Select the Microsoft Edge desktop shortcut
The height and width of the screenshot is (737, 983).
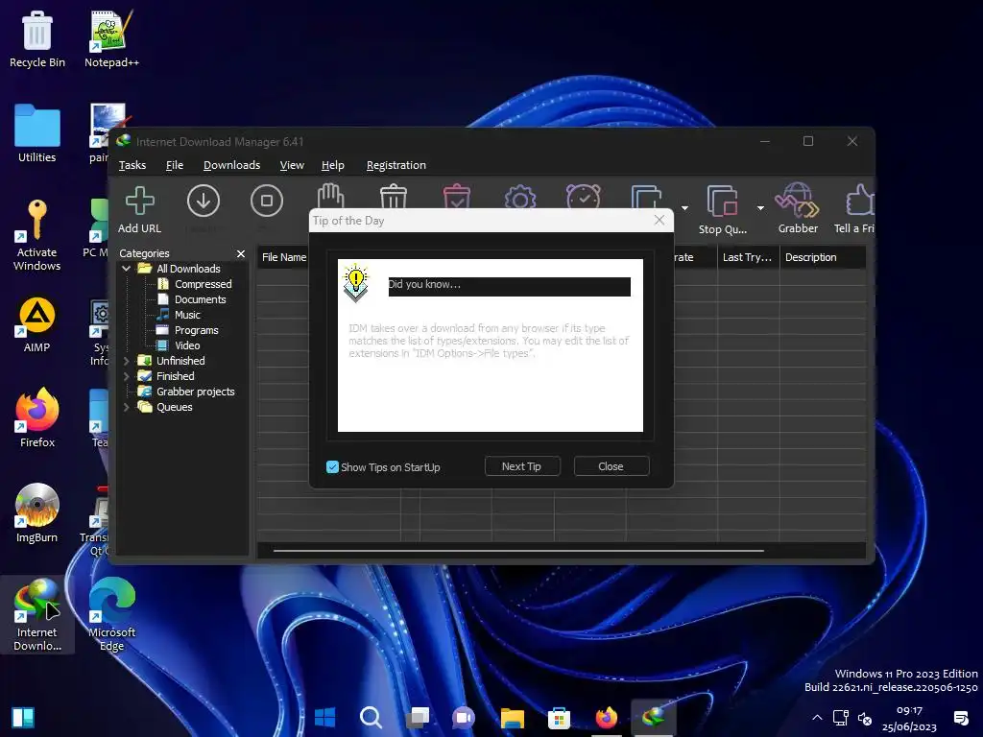(111, 615)
